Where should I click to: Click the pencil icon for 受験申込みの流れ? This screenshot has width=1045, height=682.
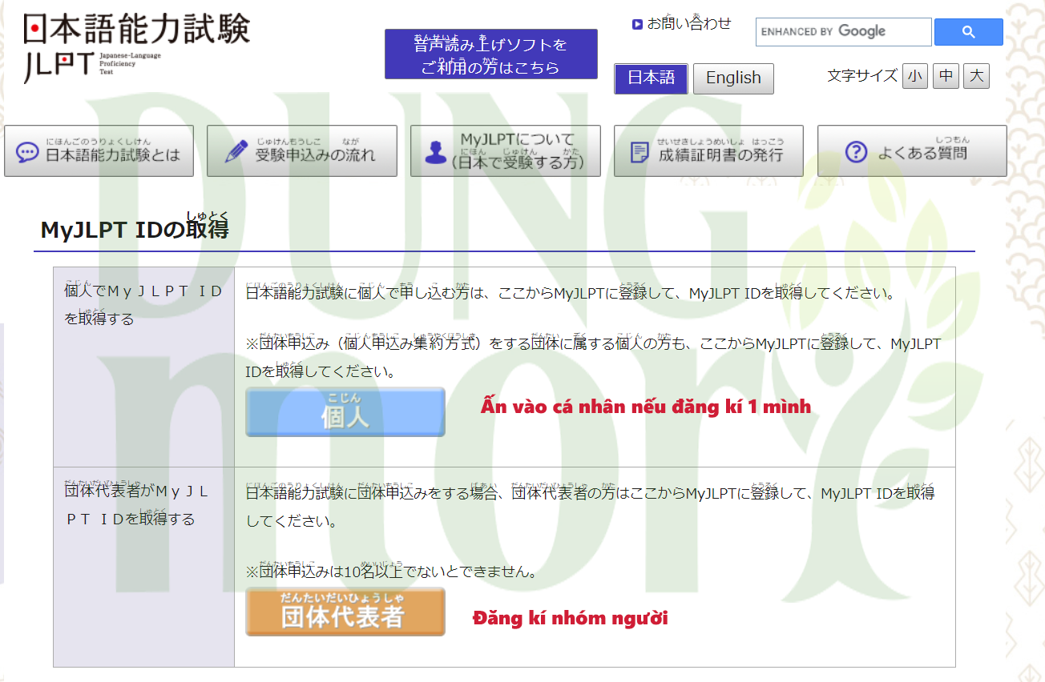[x=236, y=152]
